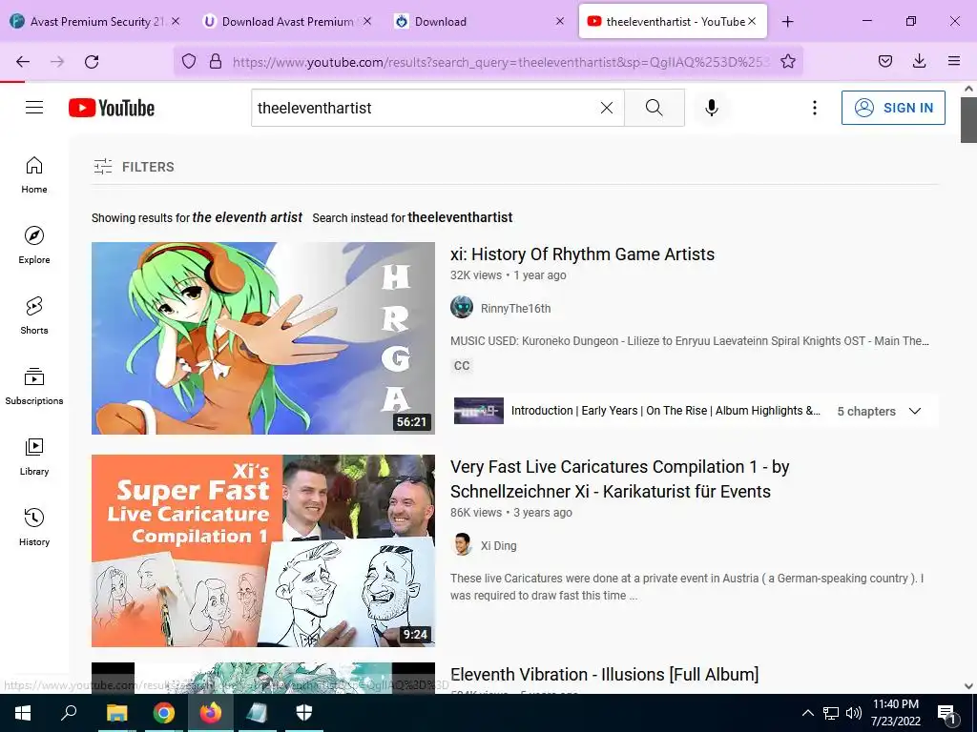Open a new browser tab
The image size is (977, 732).
click(x=787, y=22)
